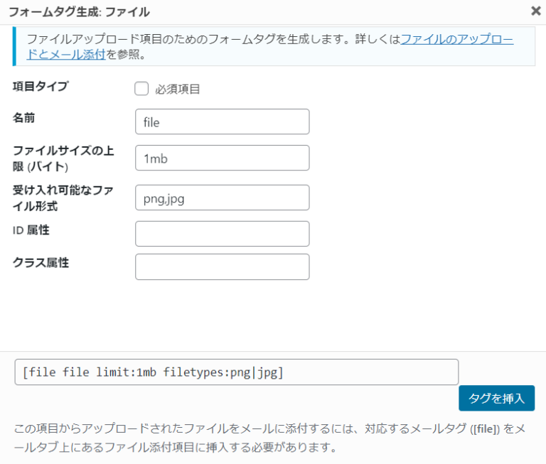Click the ファイルサイズの上限 (バイト) label
Screen dimensions: 546x464
(x=63, y=158)
